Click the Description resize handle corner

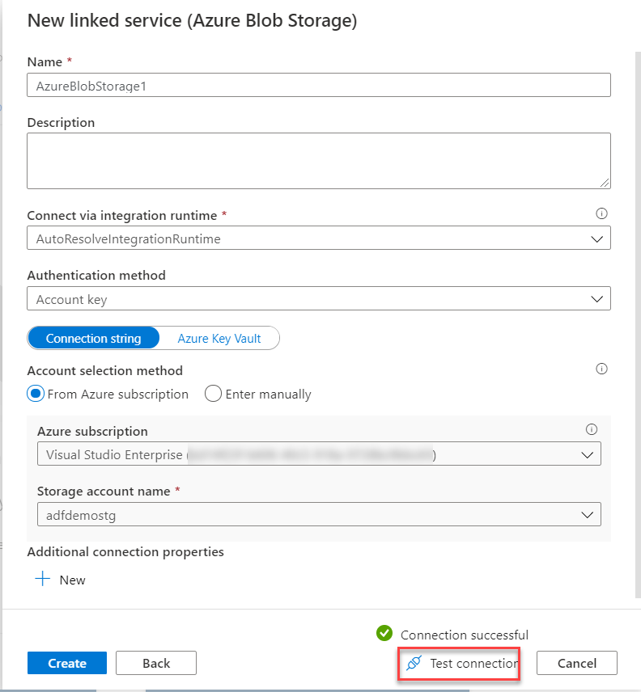pos(605,184)
